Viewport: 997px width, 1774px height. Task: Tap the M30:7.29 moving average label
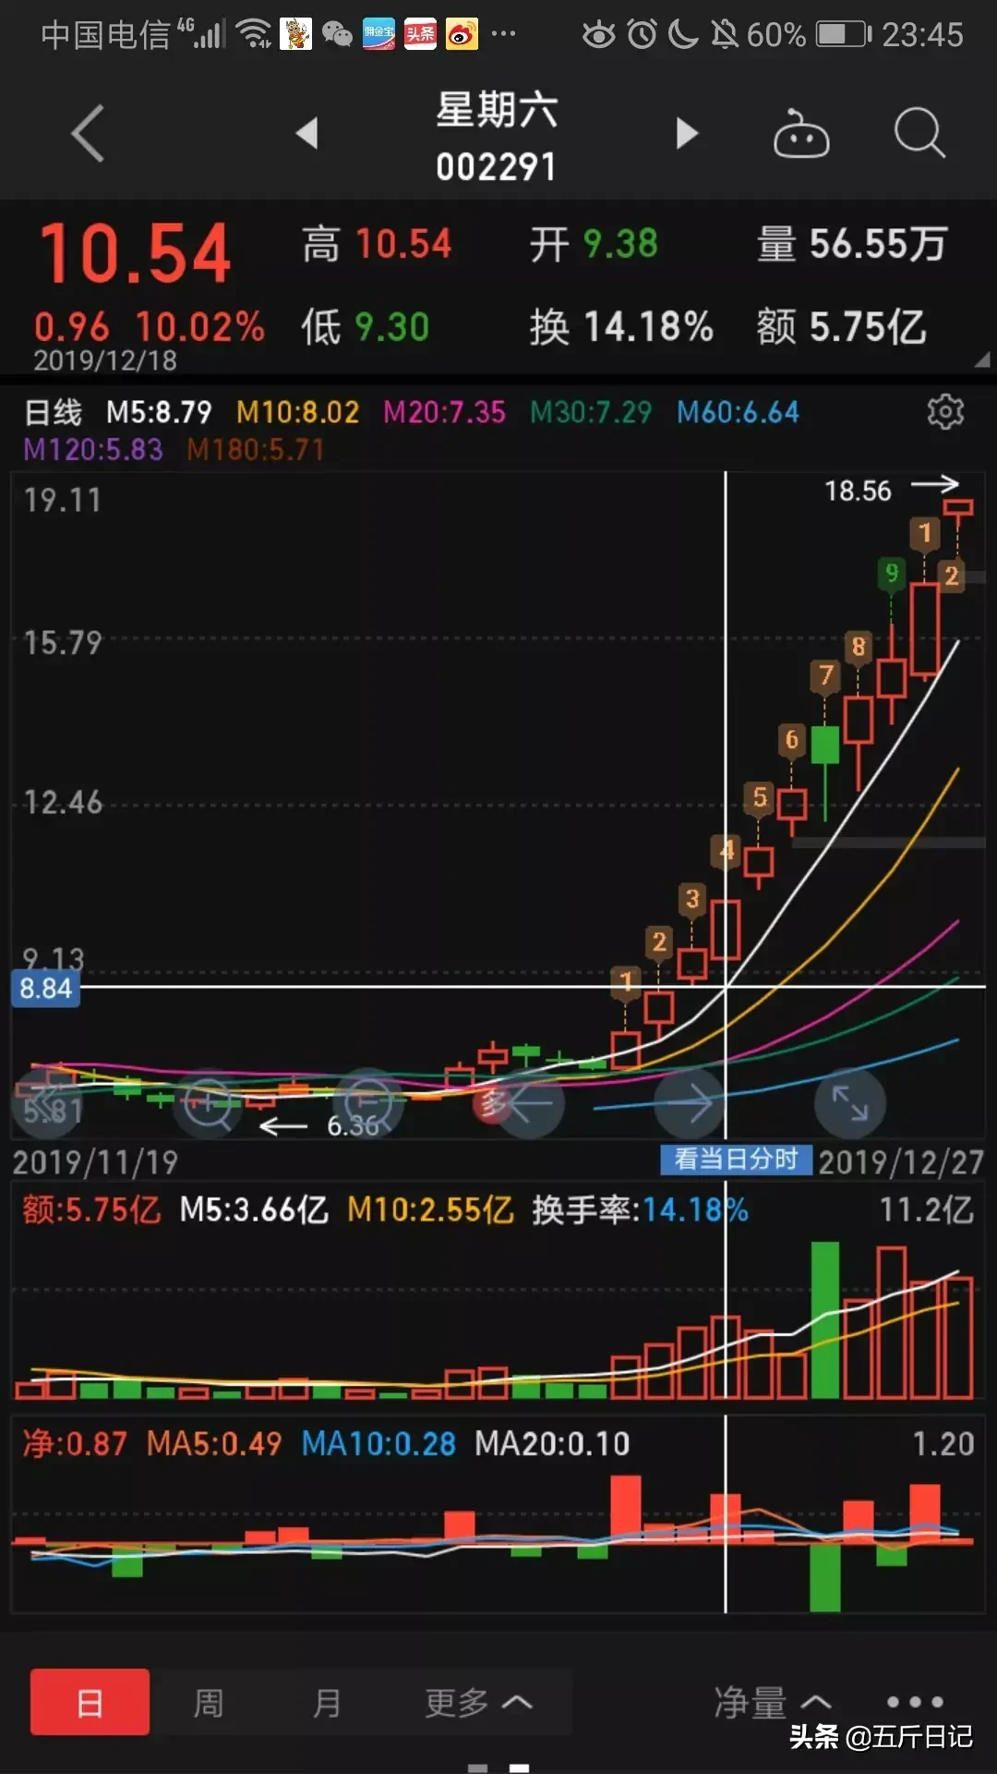coord(591,411)
